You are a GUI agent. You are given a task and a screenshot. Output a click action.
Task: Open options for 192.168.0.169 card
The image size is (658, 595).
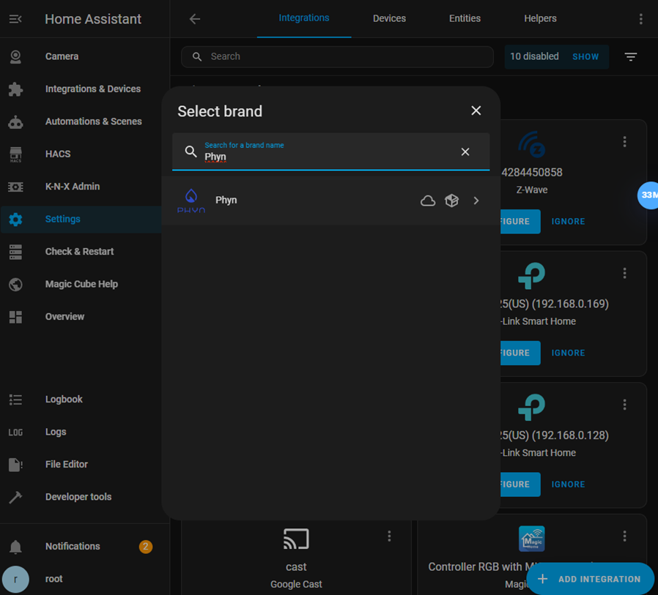624,273
